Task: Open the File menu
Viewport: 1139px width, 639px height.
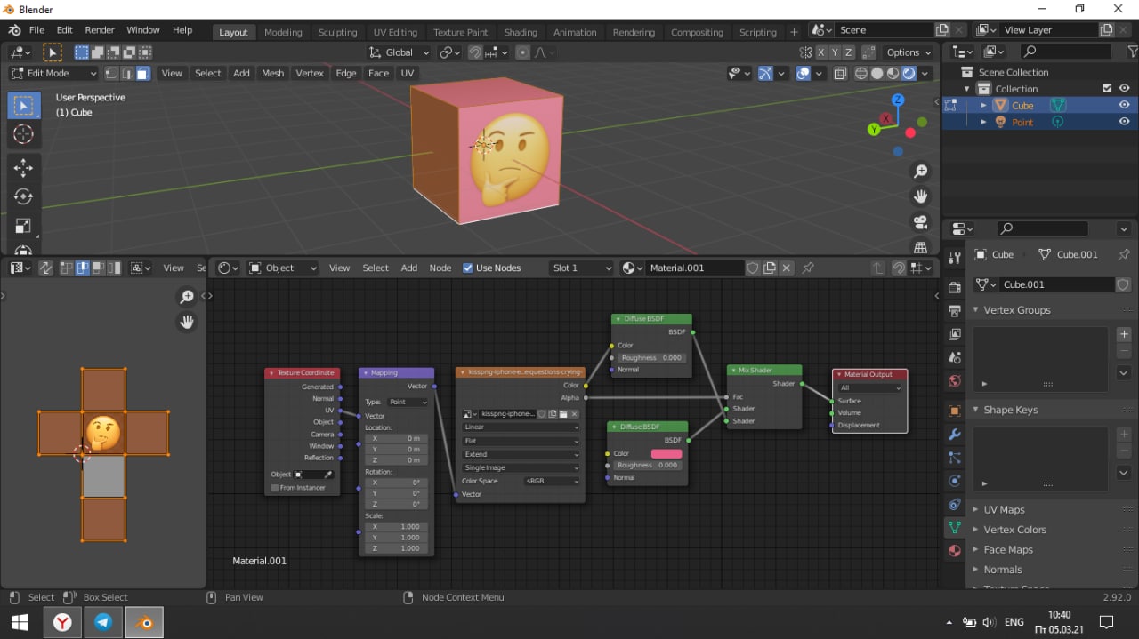Action: point(36,30)
